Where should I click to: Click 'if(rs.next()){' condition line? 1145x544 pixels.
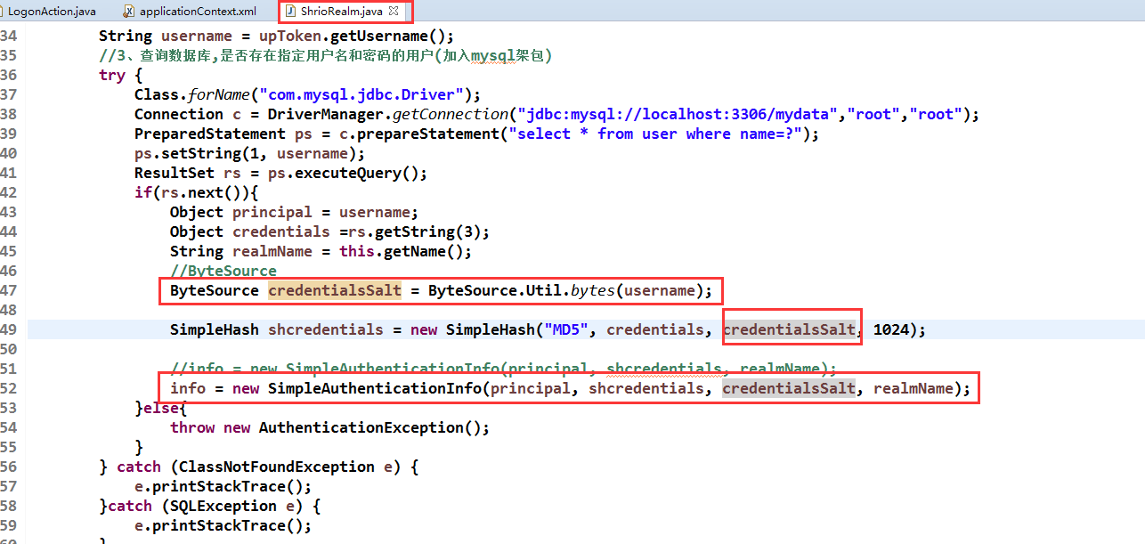[197, 192]
